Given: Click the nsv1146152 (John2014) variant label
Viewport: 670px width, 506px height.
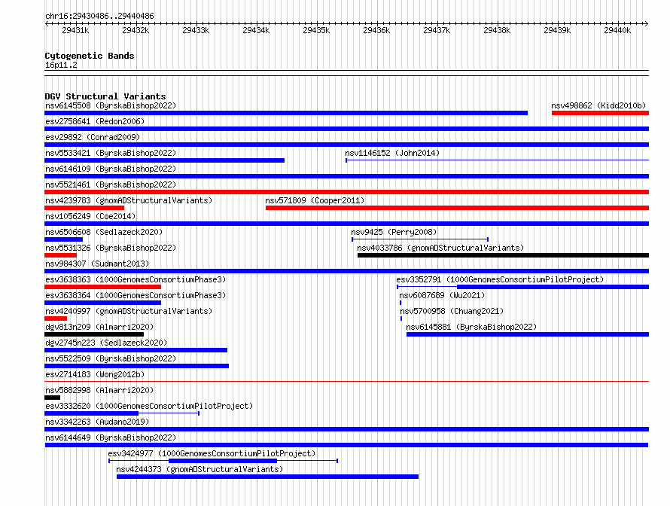Looking at the screenshot, I should [392, 153].
